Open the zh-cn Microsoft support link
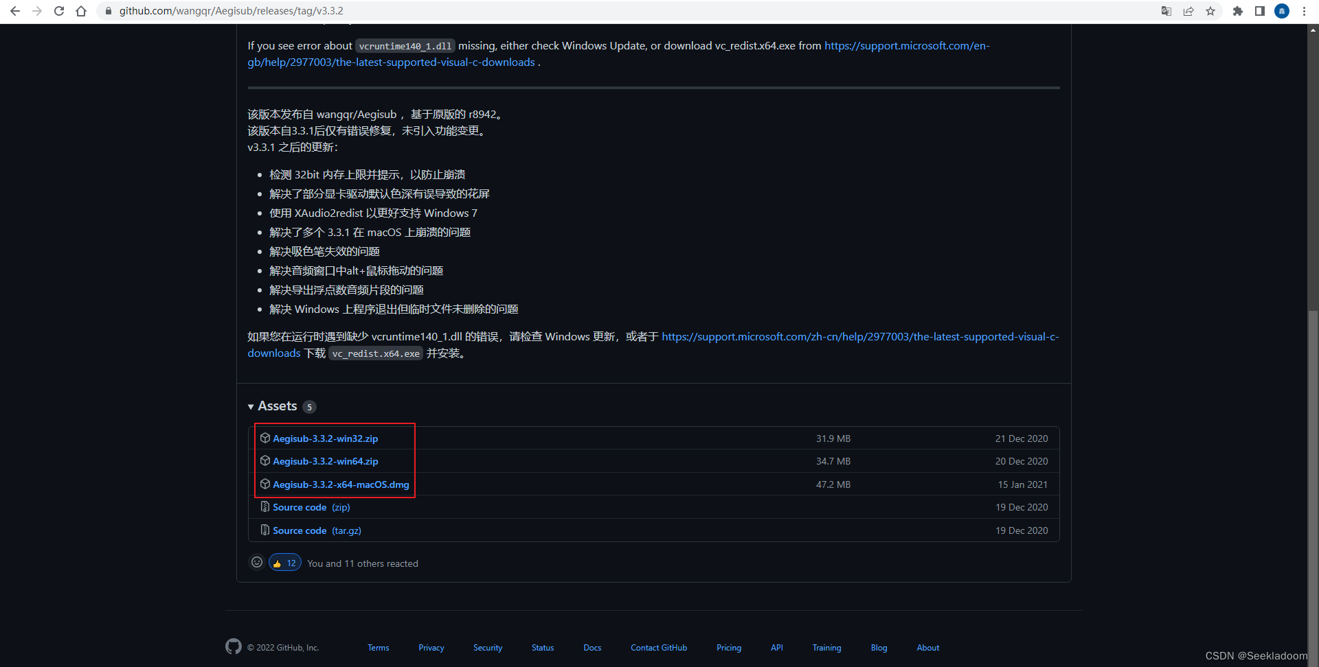1319x667 pixels. [x=860, y=336]
